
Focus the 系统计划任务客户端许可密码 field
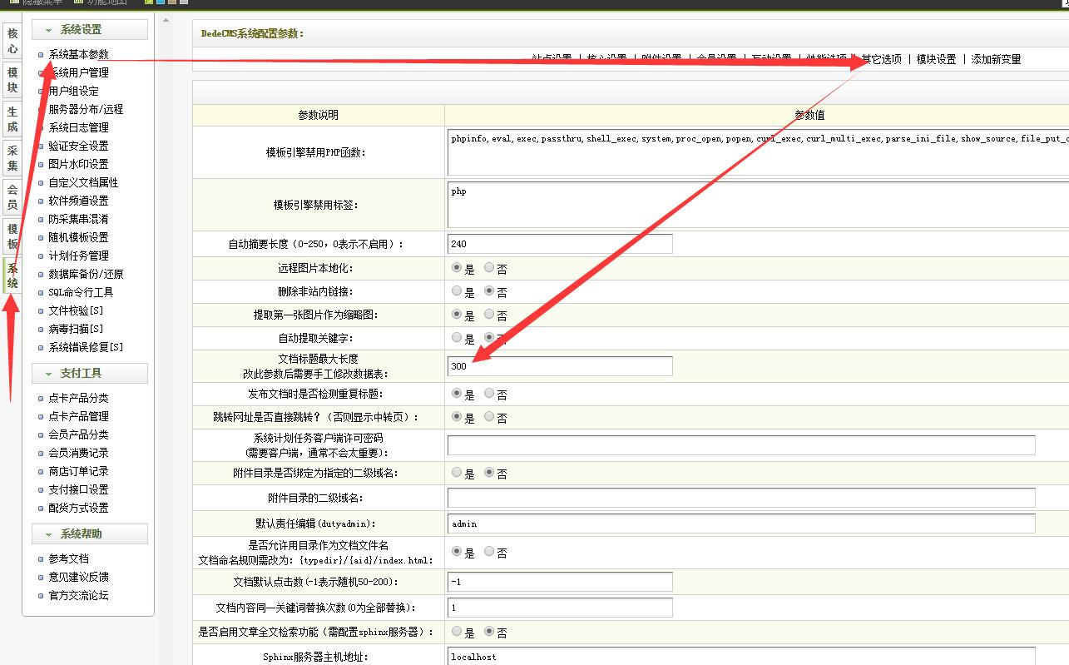741,445
